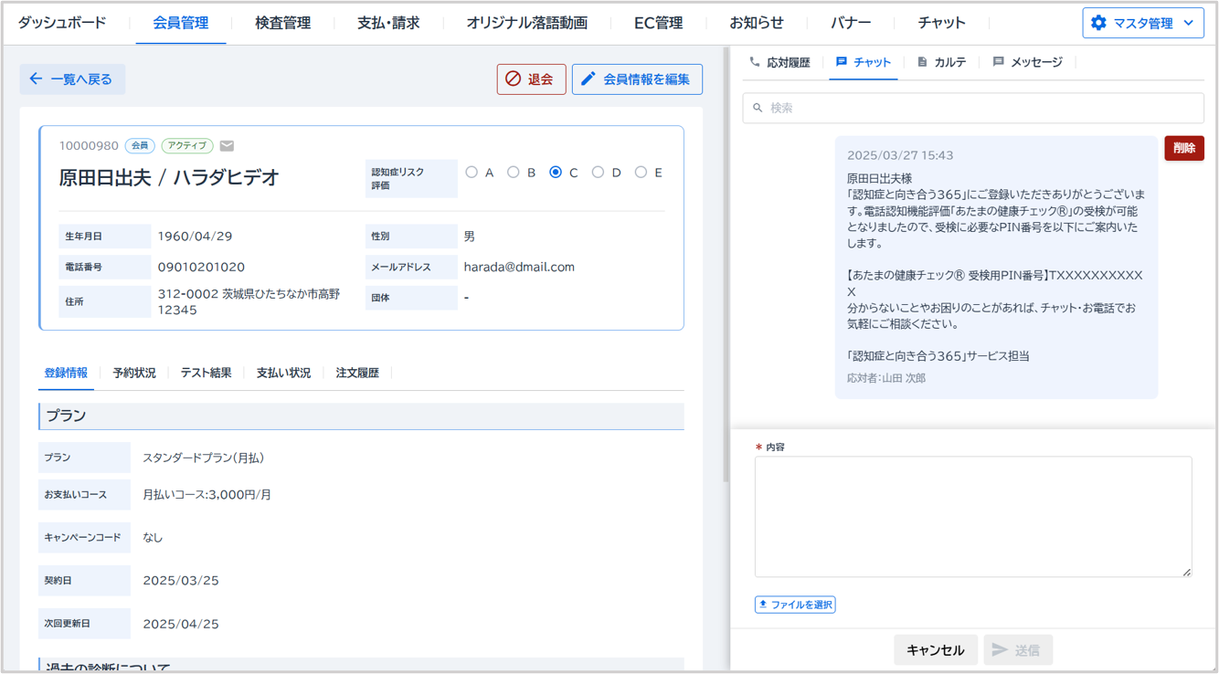Expand the マスタ管理 dropdown chevron
Viewport: 1219px width, 674px height.
point(1188,23)
